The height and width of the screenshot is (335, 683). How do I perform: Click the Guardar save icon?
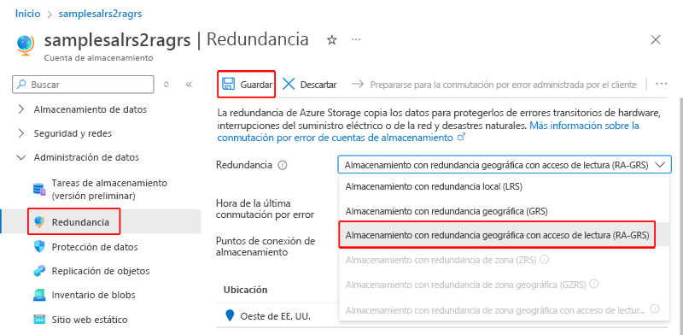pos(229,85)
